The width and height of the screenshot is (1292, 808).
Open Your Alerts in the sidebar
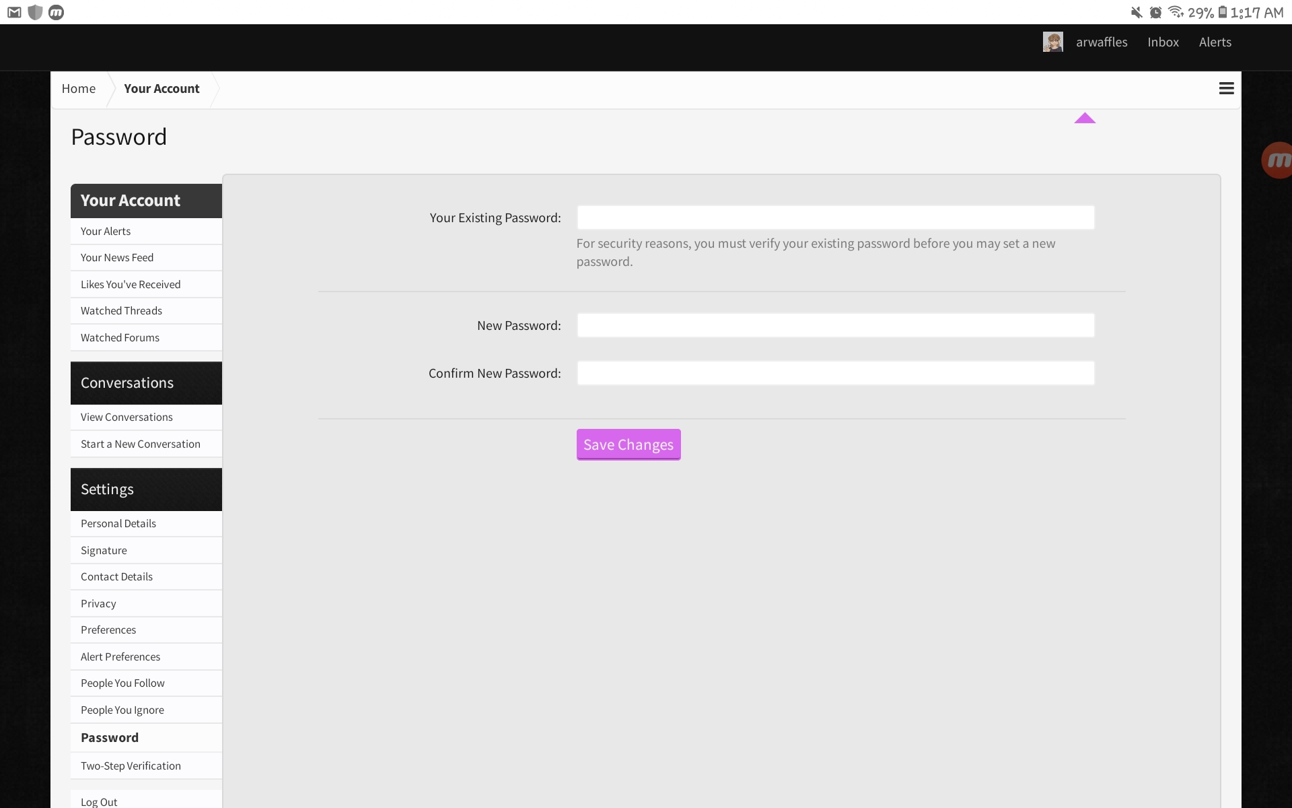pyautogui.click(x=146, y=231)
